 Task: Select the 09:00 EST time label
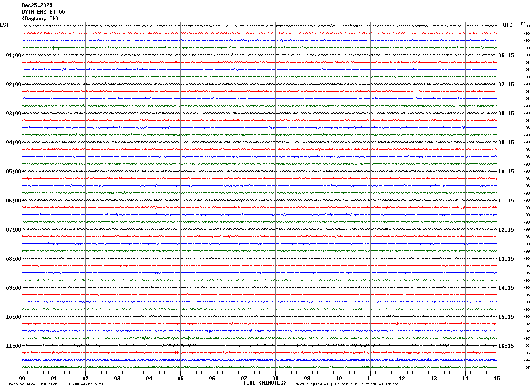[x=13, y=288]
